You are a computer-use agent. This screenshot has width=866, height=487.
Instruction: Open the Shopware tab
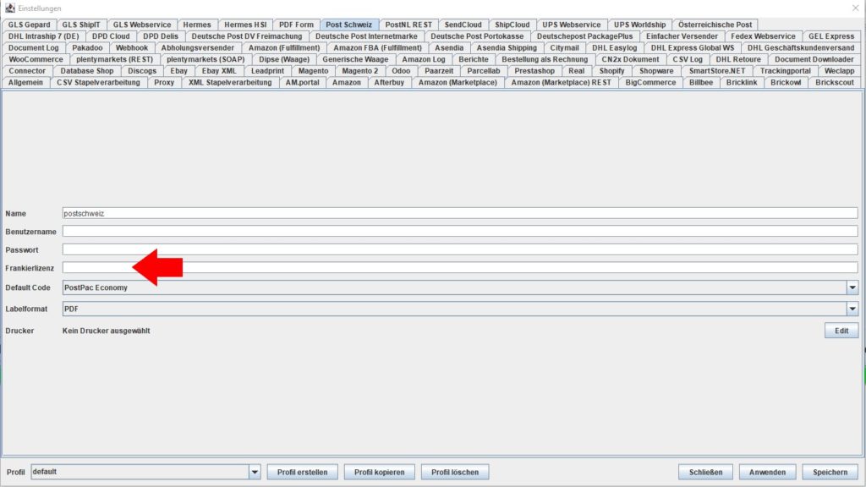pos(656,71)
